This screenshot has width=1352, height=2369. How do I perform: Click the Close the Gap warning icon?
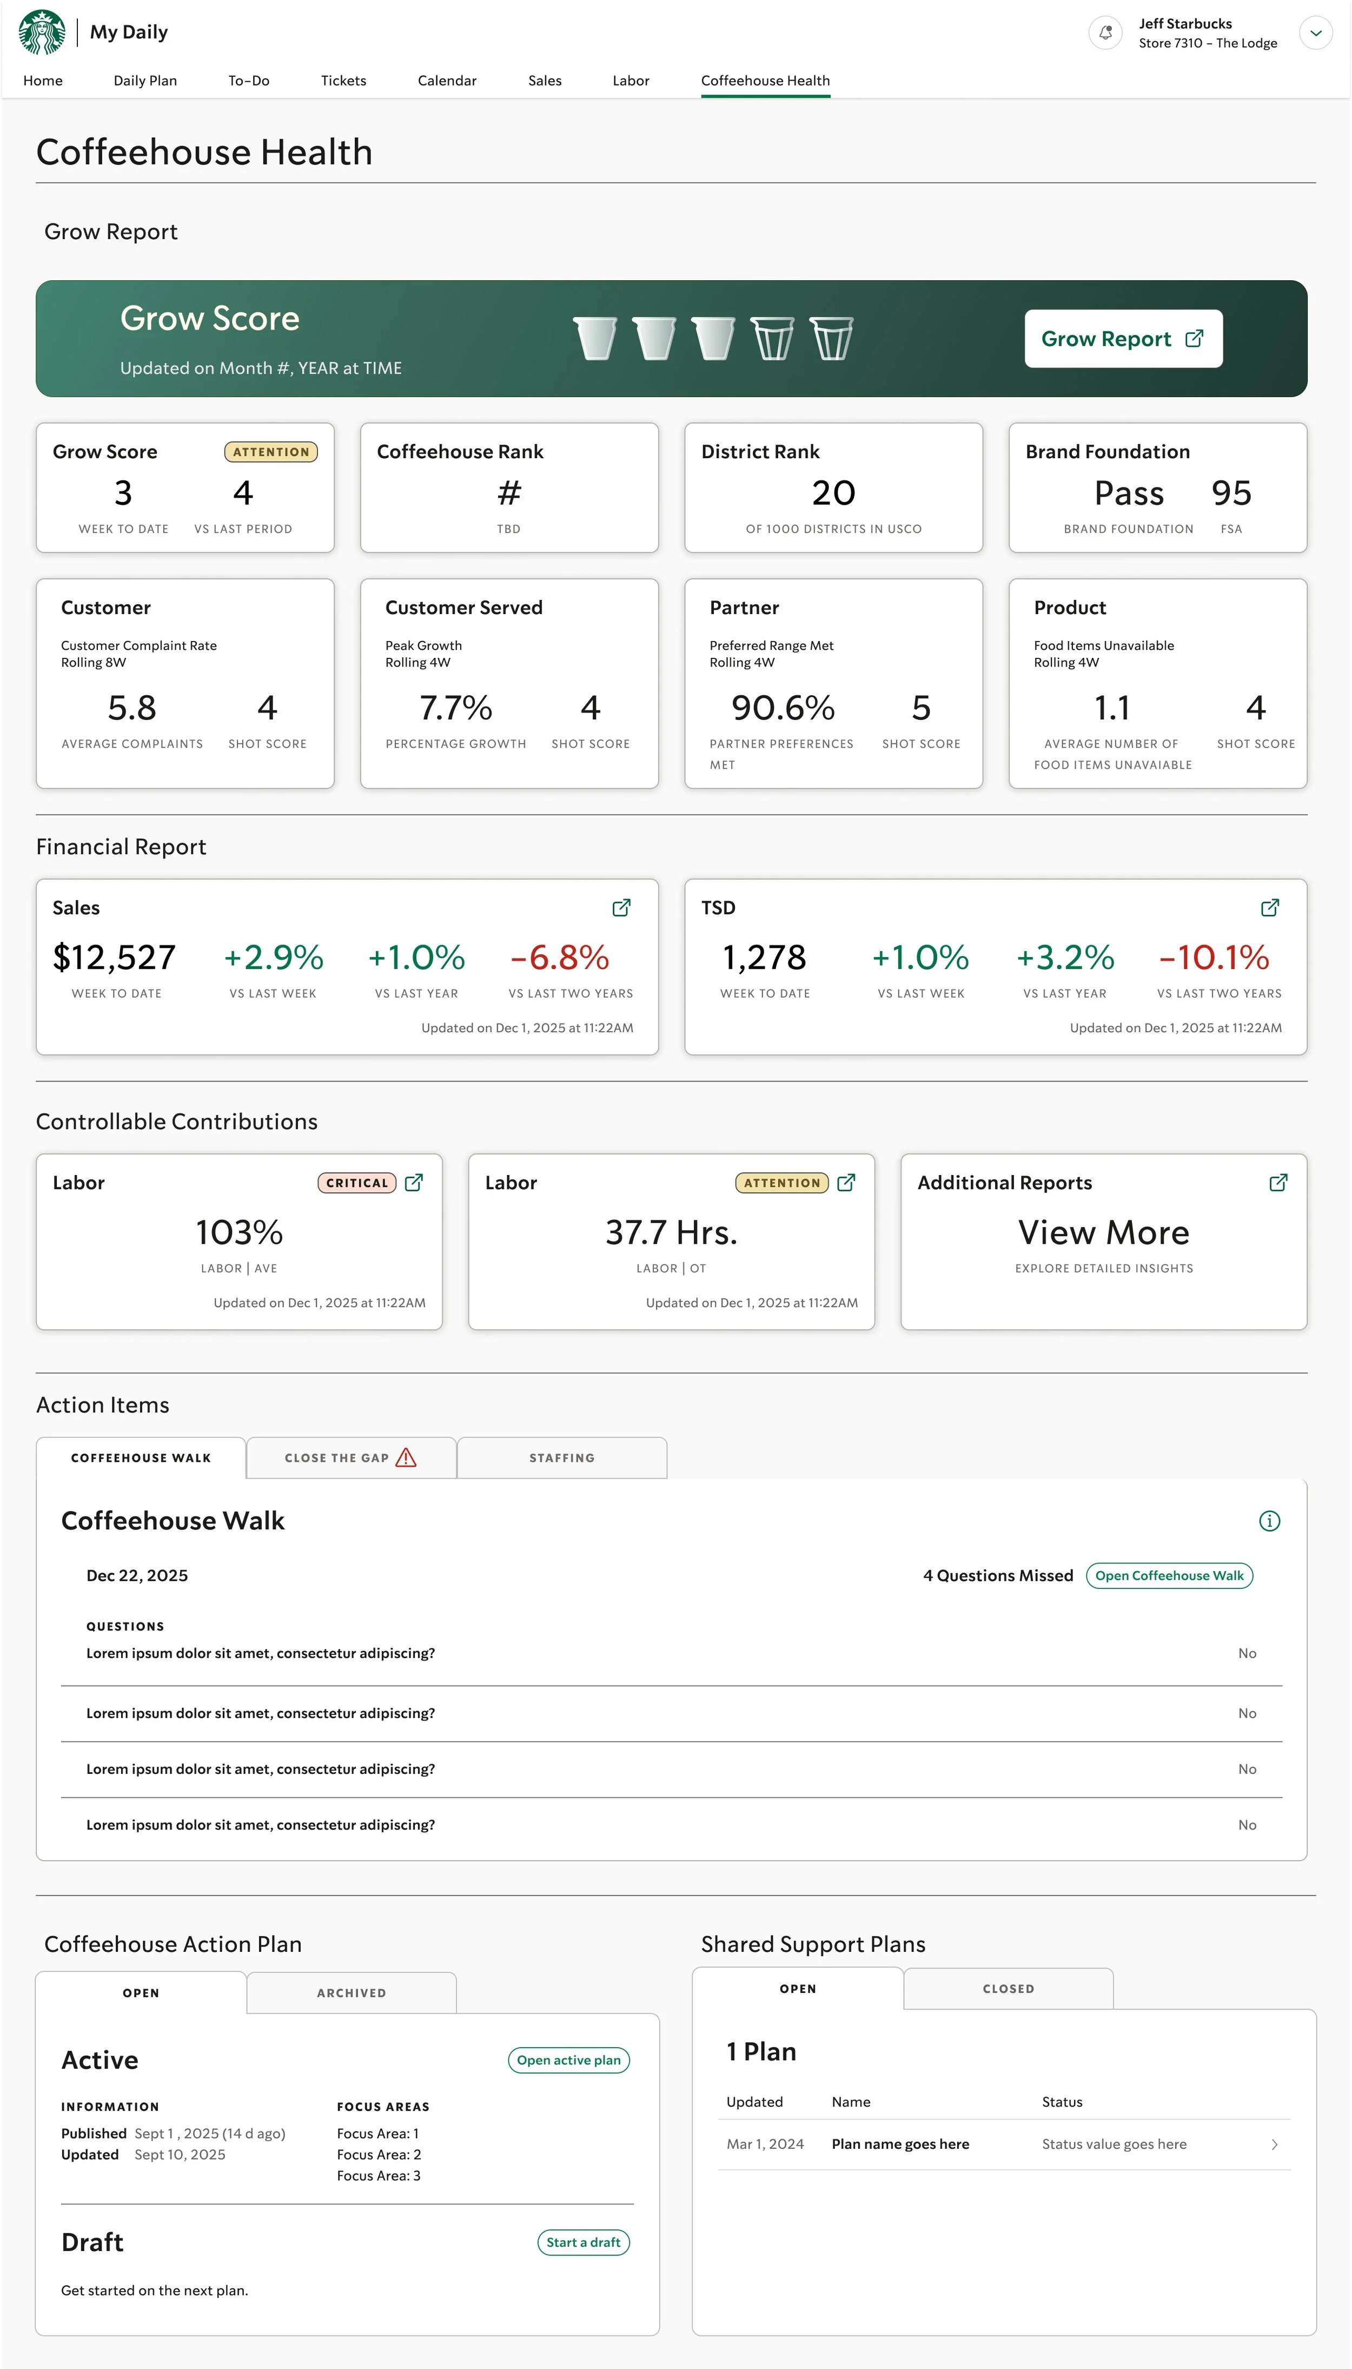[x=406, y=1457]
